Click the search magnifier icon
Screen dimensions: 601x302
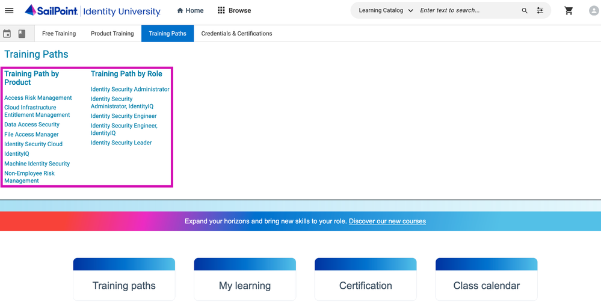(525, 11)
